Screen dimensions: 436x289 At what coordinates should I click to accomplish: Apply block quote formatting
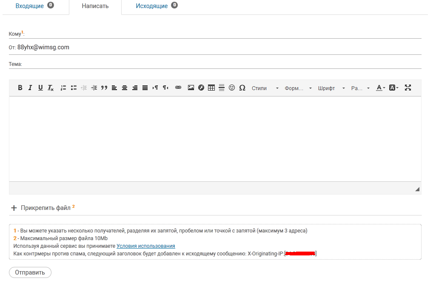pyautogui.click(x=104, y=88)
